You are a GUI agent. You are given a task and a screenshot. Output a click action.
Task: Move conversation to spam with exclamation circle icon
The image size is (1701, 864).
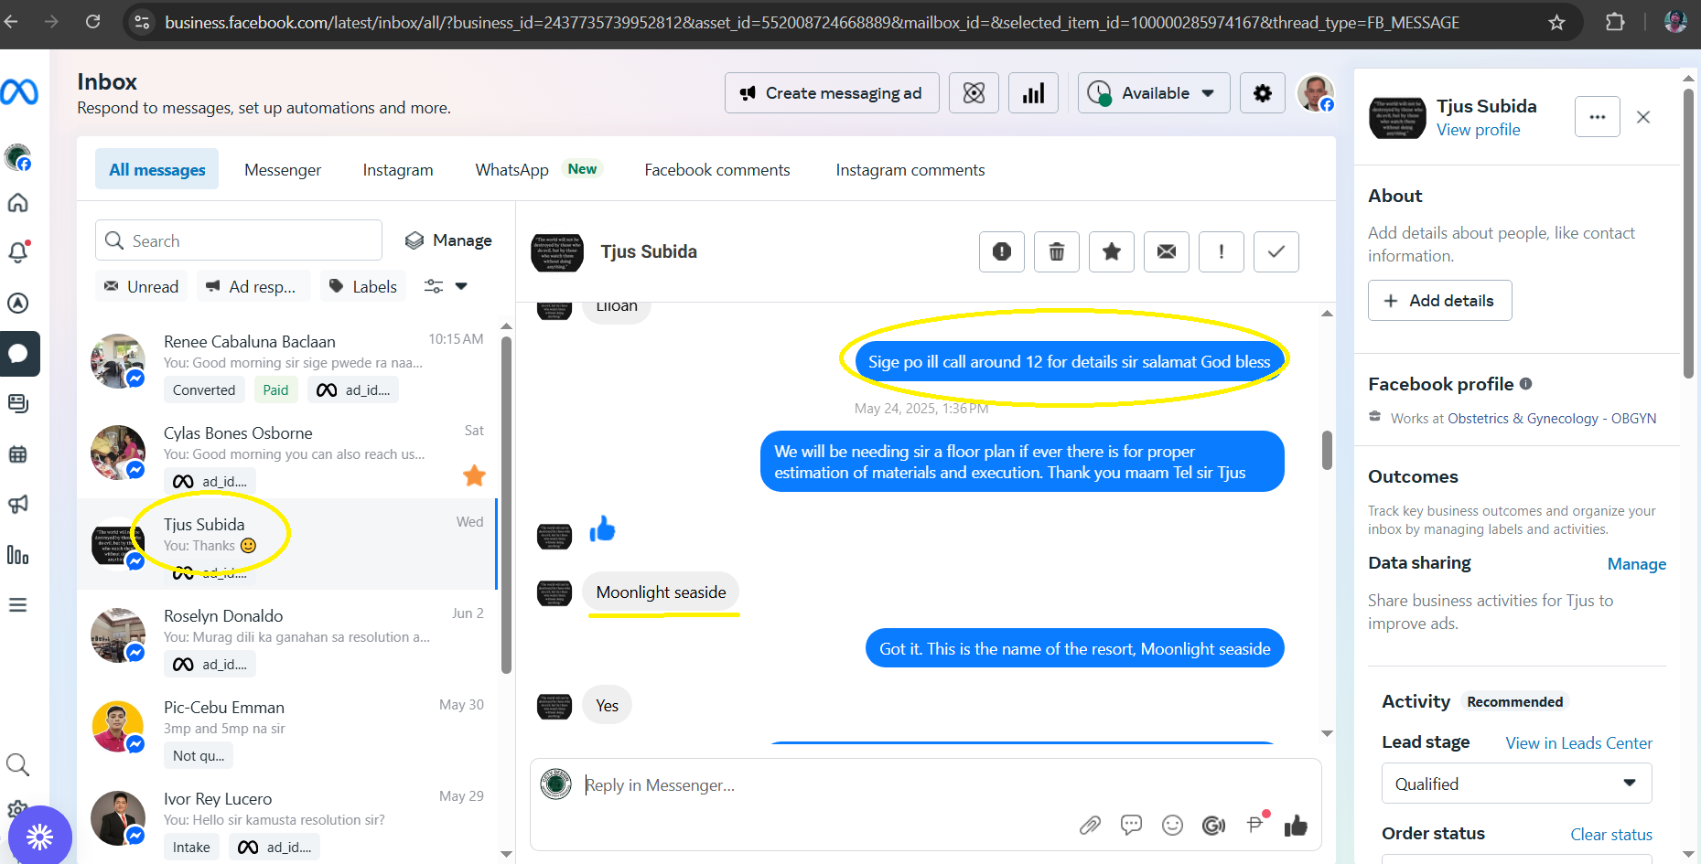point(1002,251)
